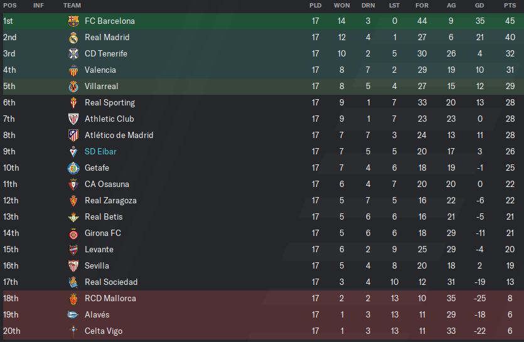Click the TEAM column header

[x=72, y=6]
